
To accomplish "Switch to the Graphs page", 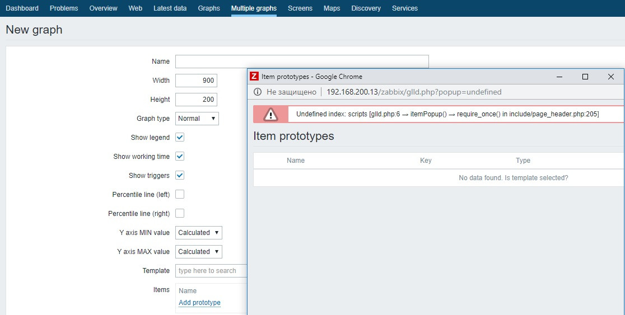I will click(x=209, y=8).
